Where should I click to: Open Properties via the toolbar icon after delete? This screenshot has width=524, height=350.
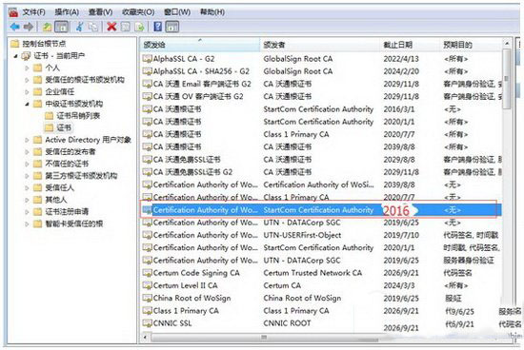126,27
